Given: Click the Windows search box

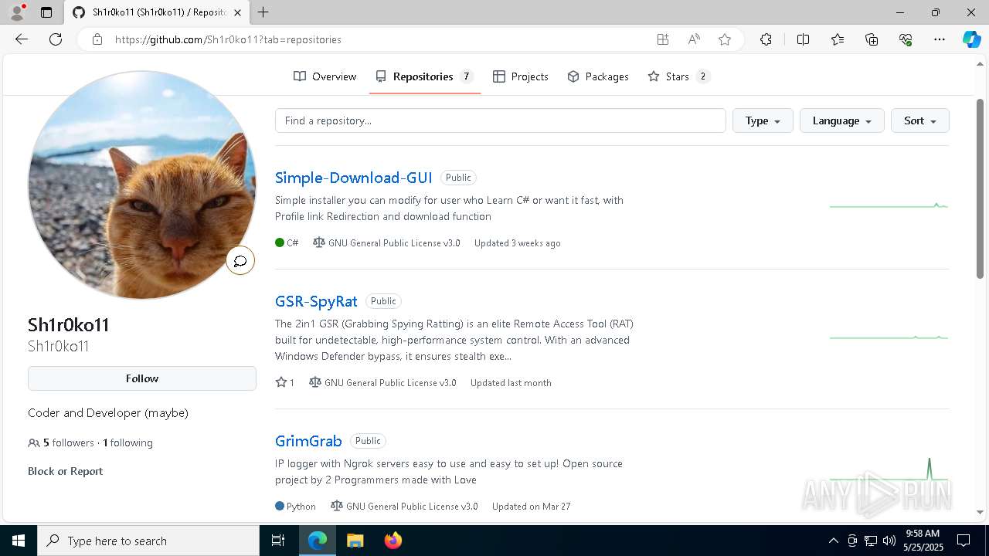Looking at the screenshot, I should click(148, 541).
